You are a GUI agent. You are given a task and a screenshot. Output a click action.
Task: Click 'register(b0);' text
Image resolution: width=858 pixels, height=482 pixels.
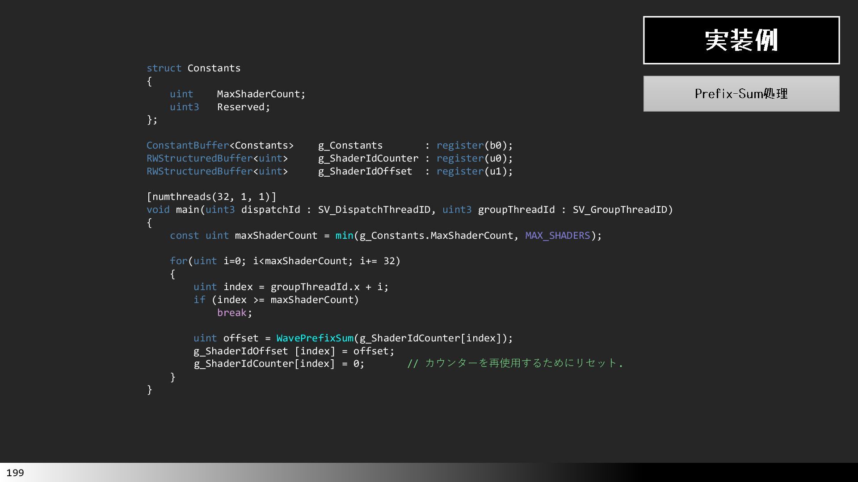tap(475, 145)
